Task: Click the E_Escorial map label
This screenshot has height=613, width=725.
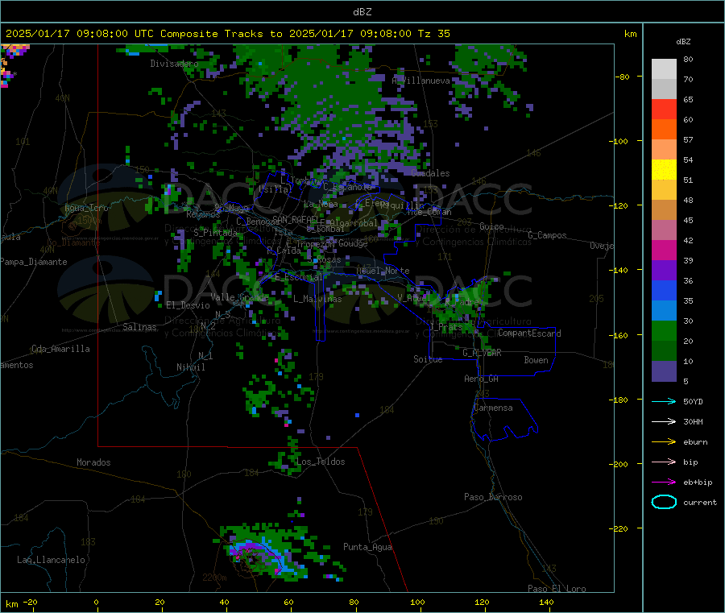Action: pos(299,277)
